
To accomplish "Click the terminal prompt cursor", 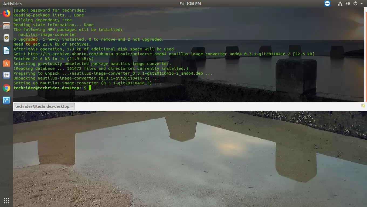I will click(90, 88).
